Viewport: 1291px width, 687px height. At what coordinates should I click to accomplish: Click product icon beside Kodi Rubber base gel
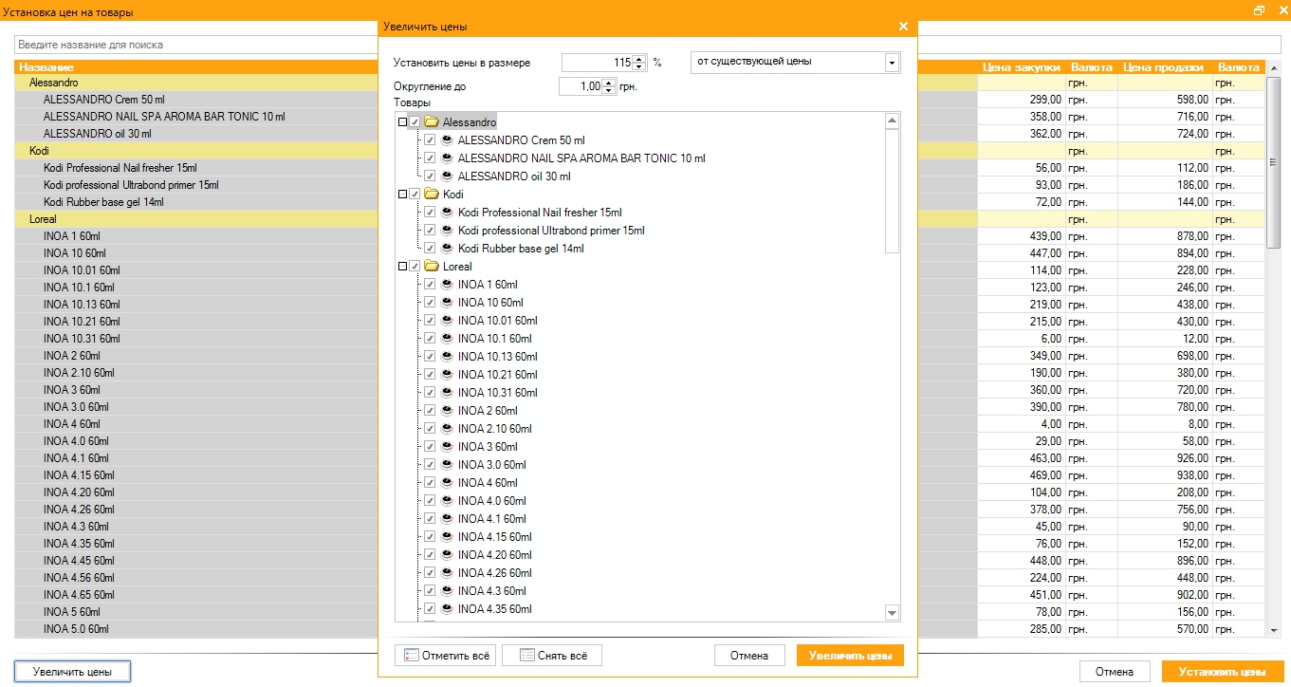pos(446,249)
